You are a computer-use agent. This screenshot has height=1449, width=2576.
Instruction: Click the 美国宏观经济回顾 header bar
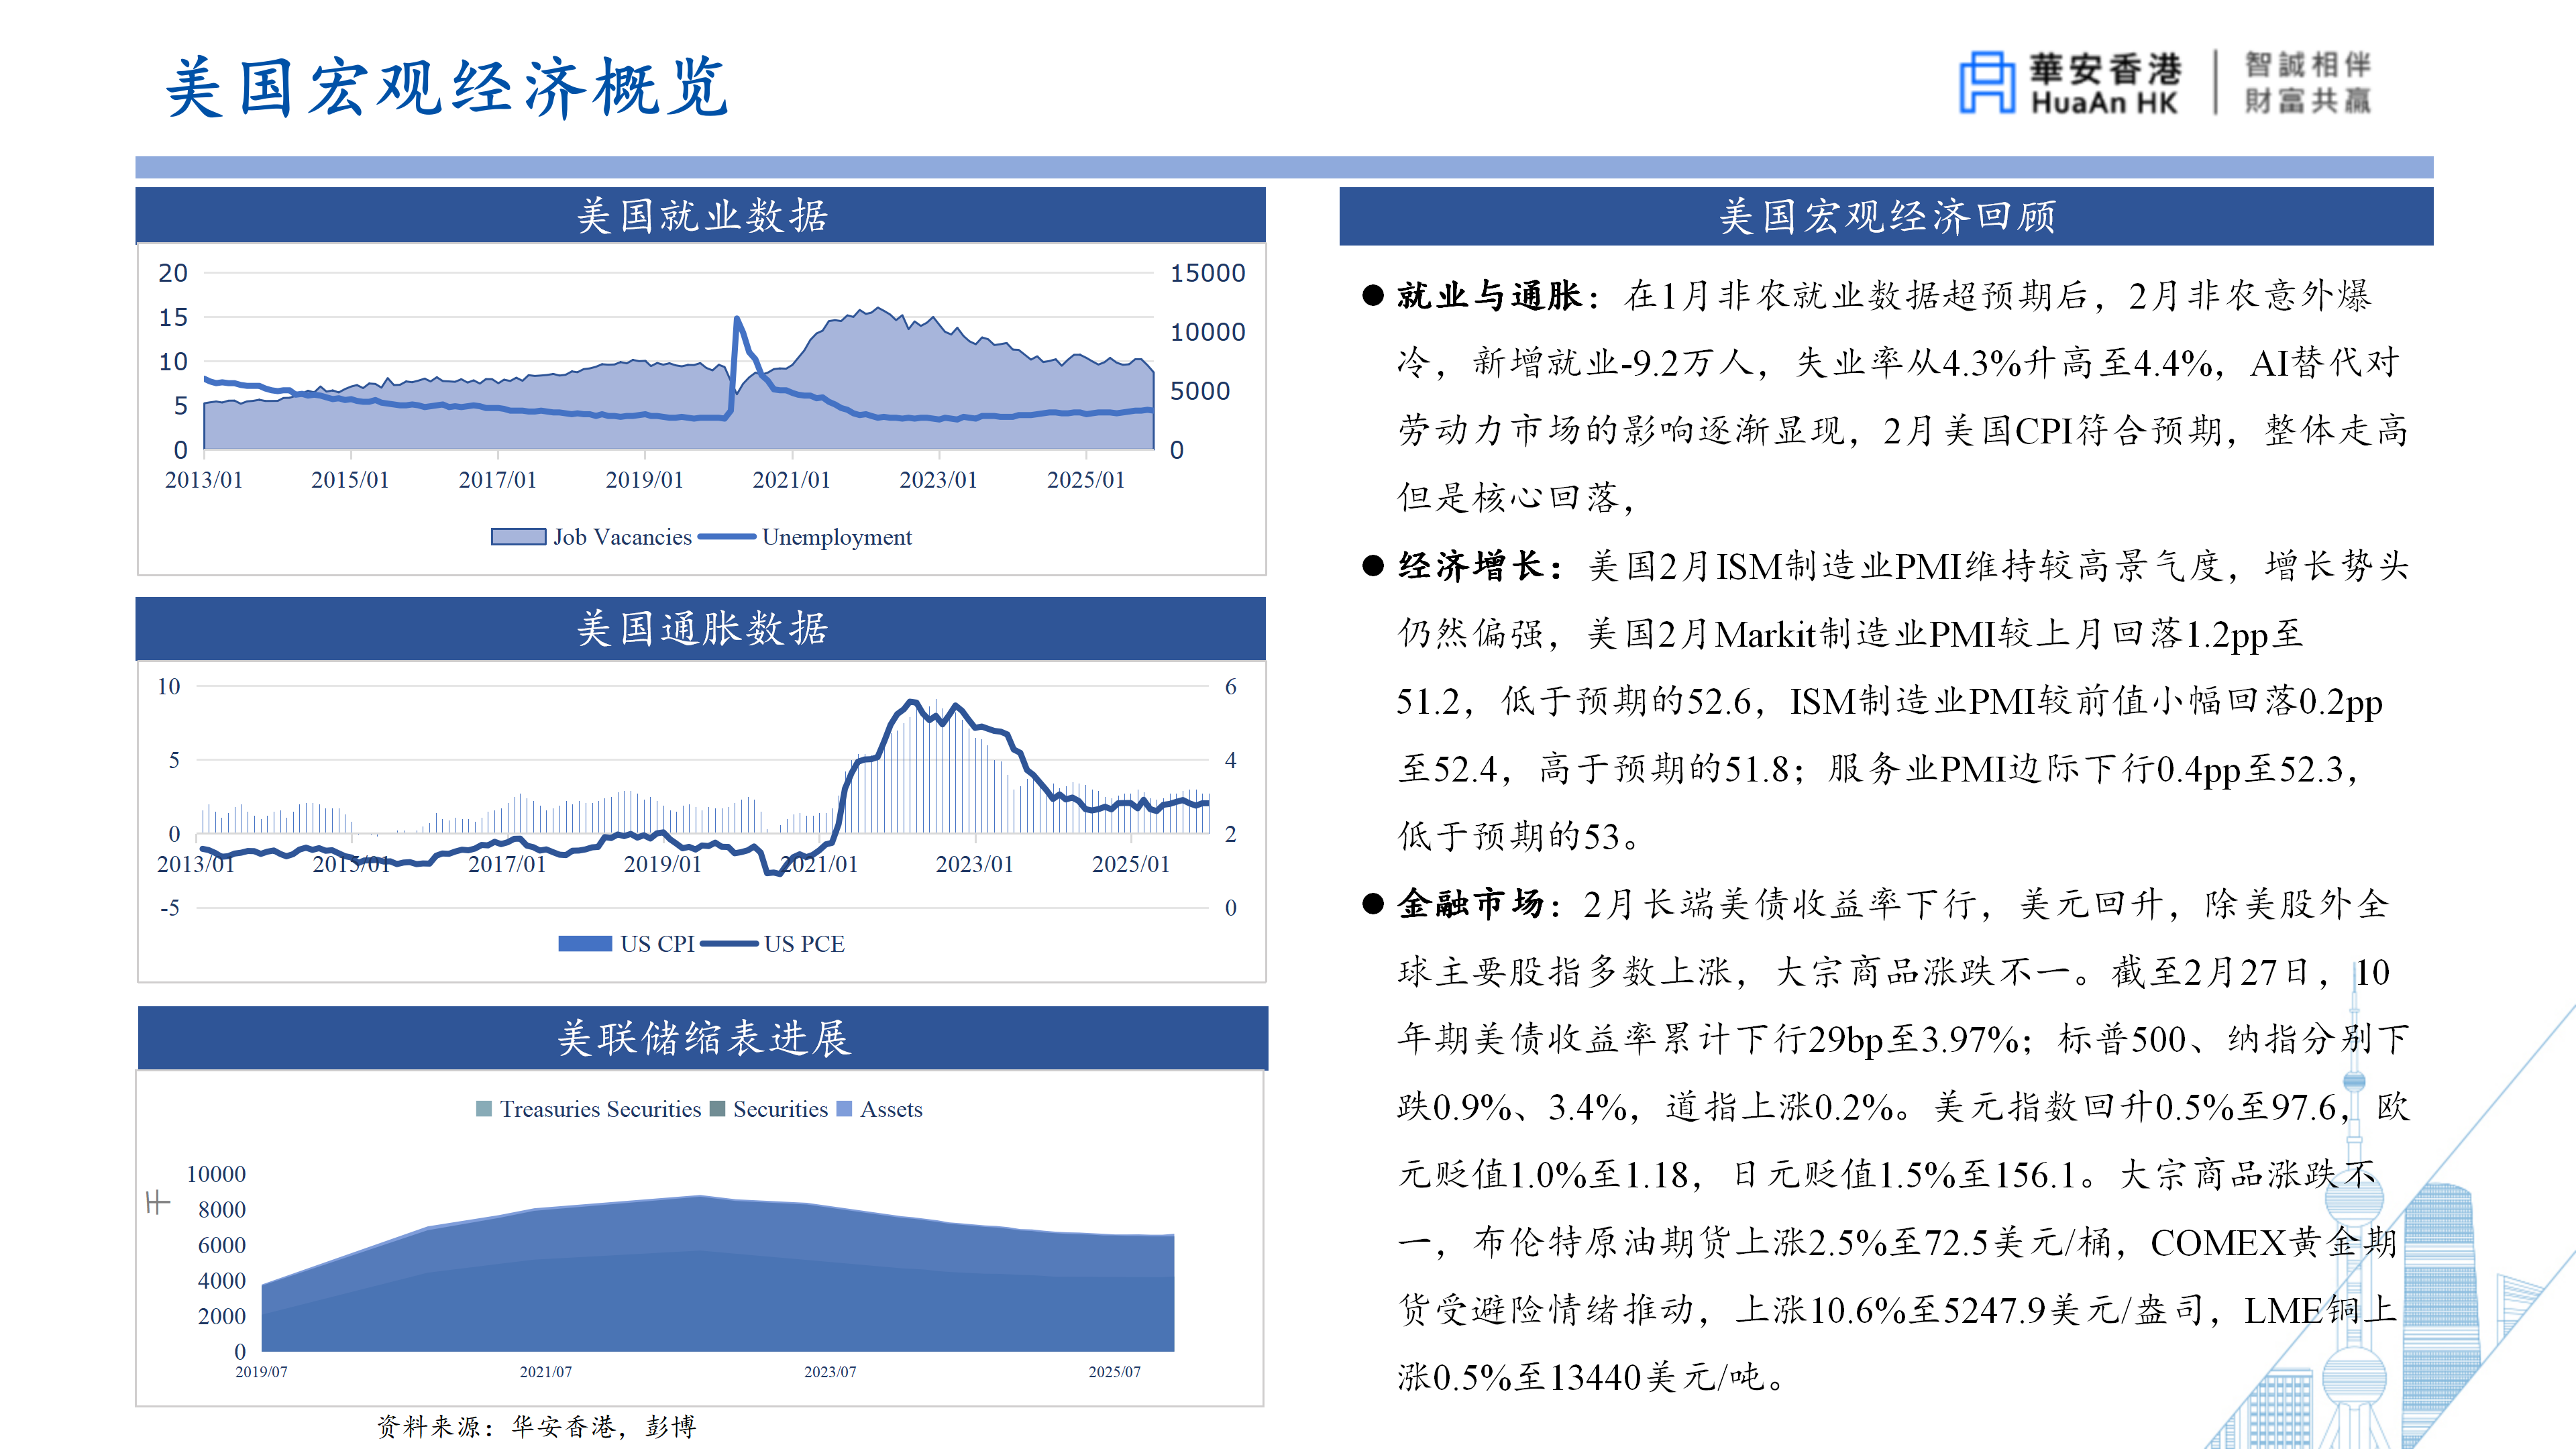pos(1886,216)
